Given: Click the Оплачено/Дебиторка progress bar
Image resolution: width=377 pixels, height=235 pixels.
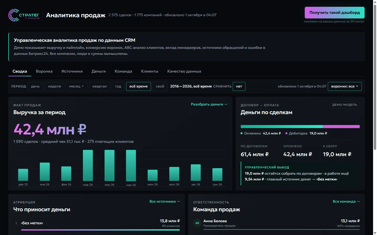Looking at the screenshot, I should (300, 127).
